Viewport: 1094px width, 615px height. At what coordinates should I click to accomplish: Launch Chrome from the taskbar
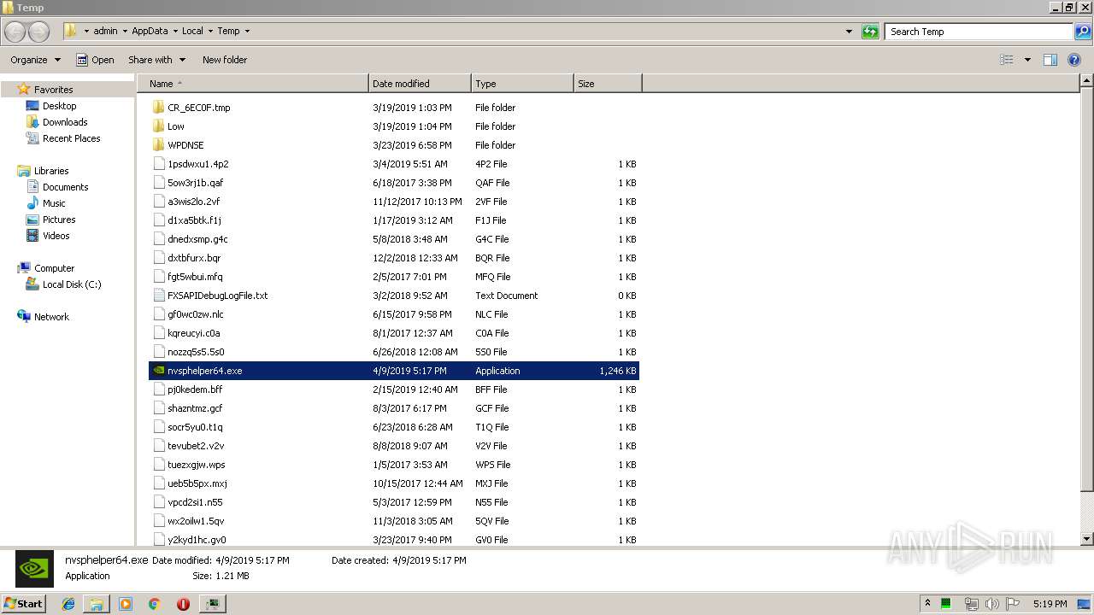[x=154, y=604]
